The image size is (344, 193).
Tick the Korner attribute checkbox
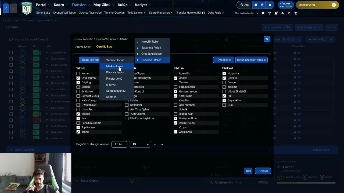click(x=78, y=73)
